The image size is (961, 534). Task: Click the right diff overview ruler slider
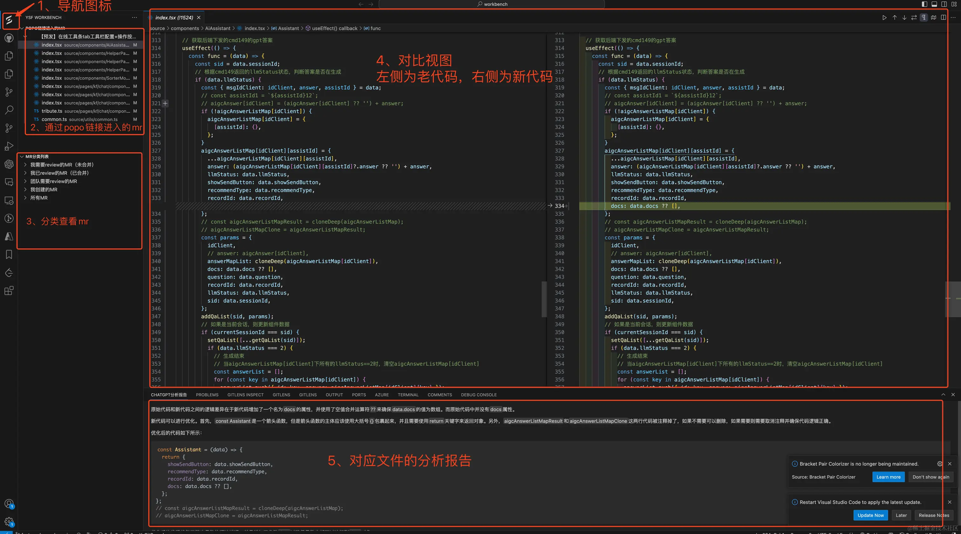click(953, 299)
